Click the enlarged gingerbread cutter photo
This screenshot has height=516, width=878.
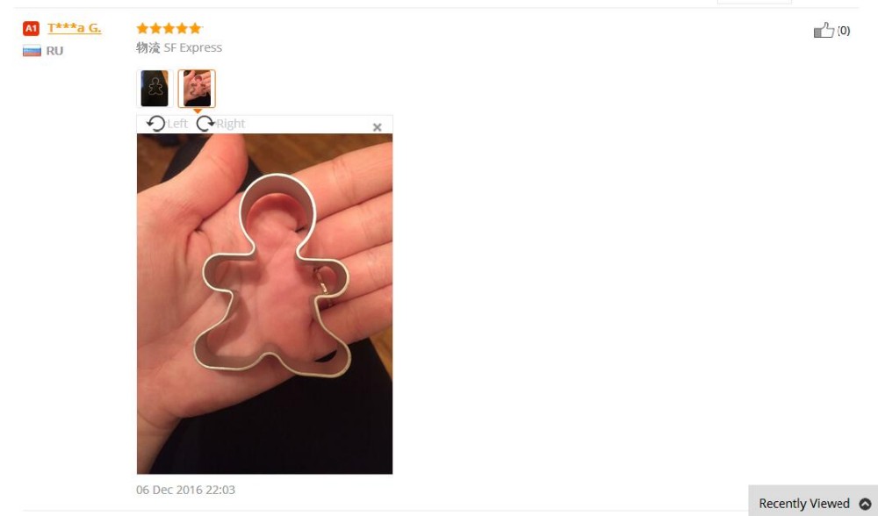[x=264, y=304]
